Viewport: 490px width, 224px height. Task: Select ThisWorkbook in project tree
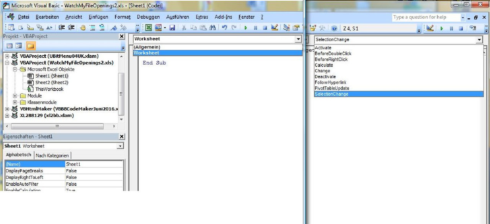[49, 89]
